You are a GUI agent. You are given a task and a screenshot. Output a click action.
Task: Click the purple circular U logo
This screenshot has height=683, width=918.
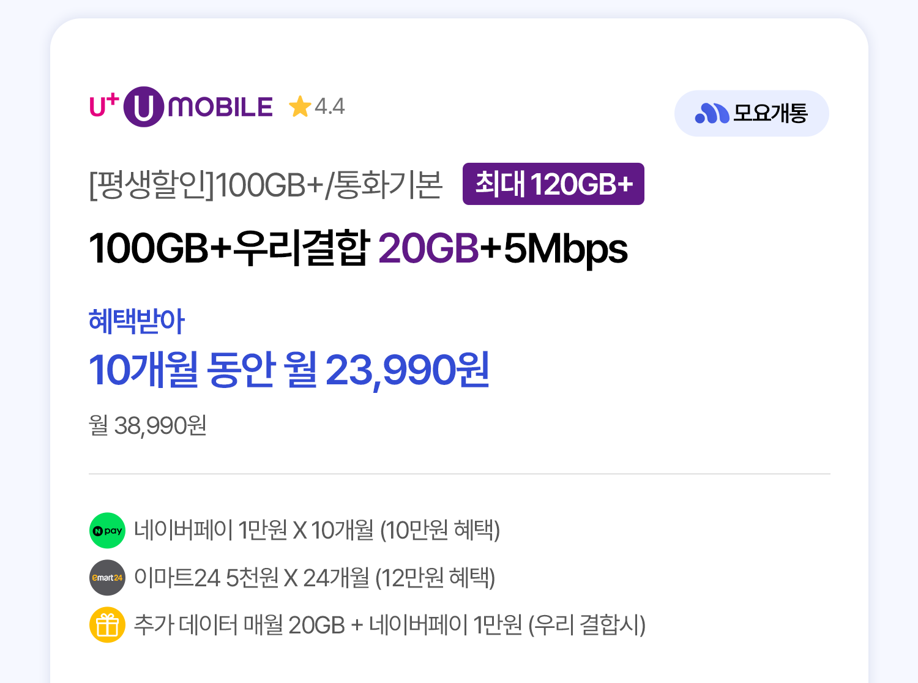pyautogui.click(x=144, y=107)
